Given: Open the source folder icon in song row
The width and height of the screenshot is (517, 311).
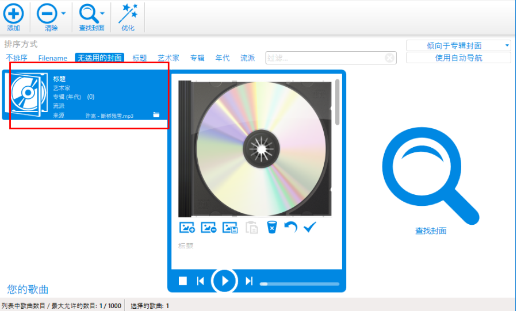Looking at the screenshot, I should pos(156,114).
